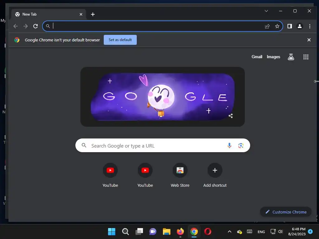This screenshot has height=239, width=319.
Task: Click Customize Chrome button
Action: click(x=286, y=212)
